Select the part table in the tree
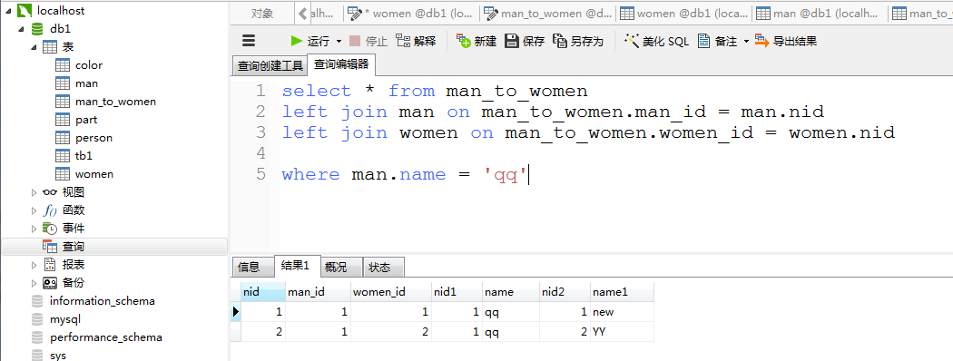Viewport: 953px width, 361px height. click(86, 120)
